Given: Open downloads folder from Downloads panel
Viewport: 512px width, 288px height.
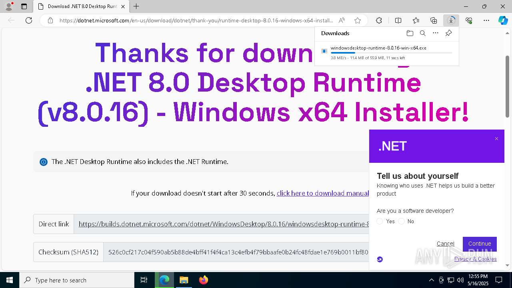Looking at the screenshot, I should [410, 33].
